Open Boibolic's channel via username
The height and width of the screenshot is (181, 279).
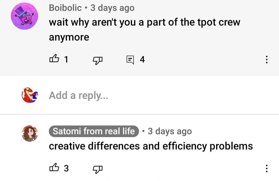(x=65, y=8)
